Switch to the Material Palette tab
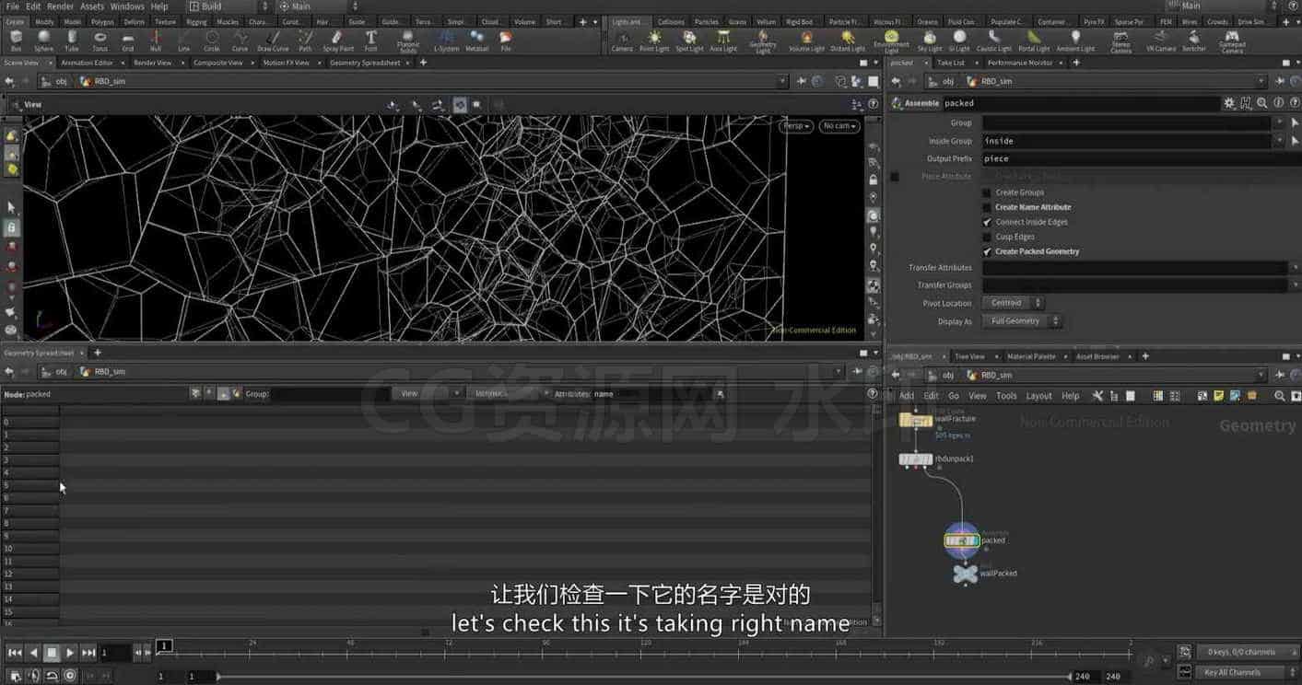This screenshot has height=685, width=1302. click(1031, 356)
